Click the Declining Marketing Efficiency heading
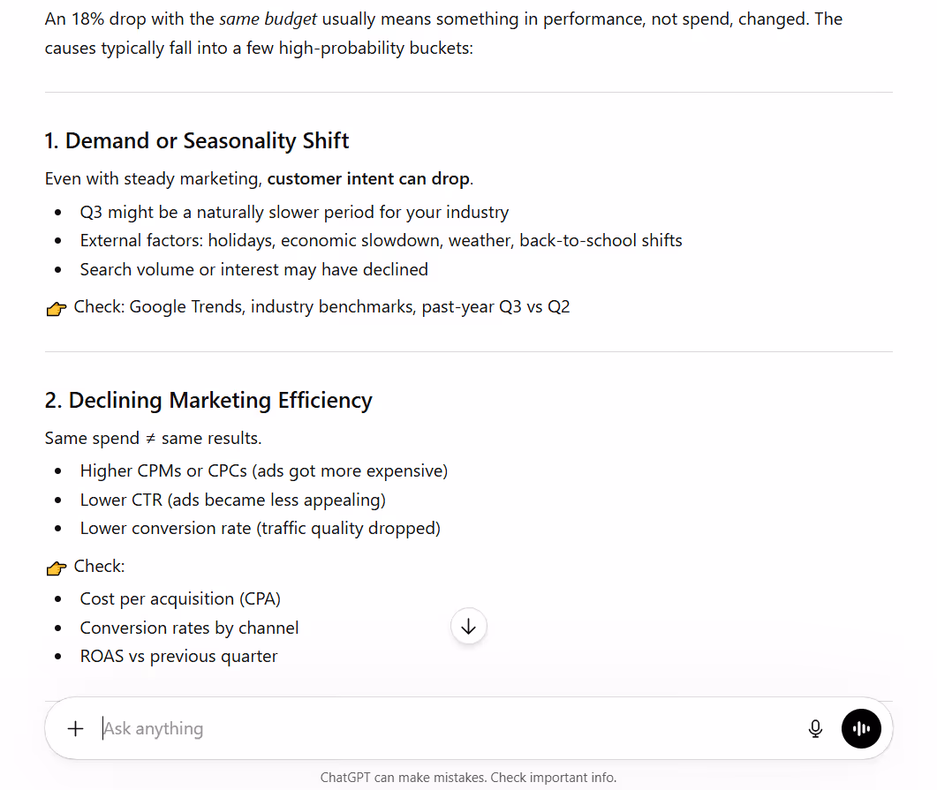937x790 pixels. click(208, 400)
